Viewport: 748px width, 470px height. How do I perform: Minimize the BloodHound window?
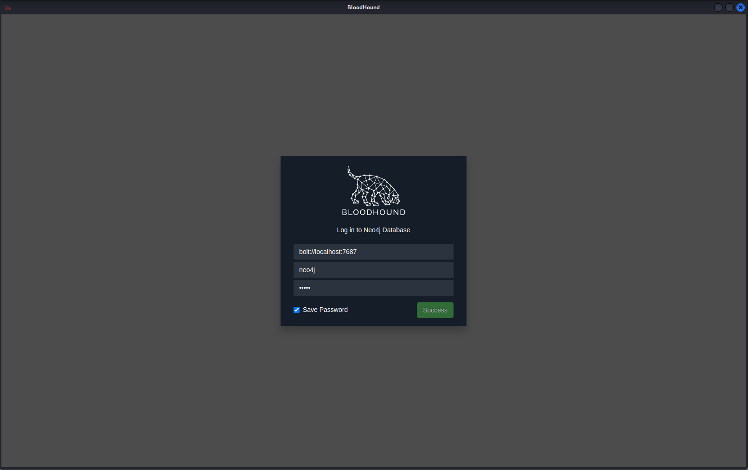(x=718, y=7)
